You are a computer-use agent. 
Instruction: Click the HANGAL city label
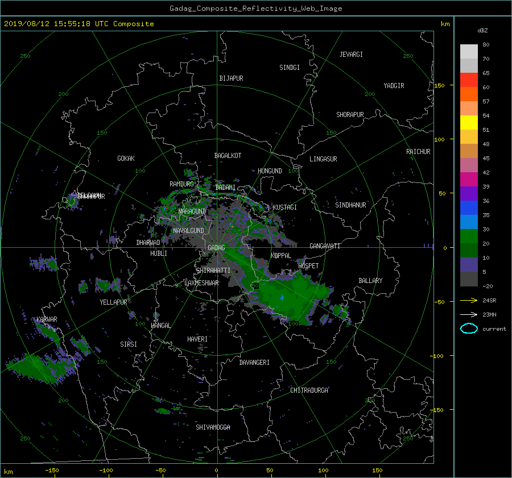[160, 326]
